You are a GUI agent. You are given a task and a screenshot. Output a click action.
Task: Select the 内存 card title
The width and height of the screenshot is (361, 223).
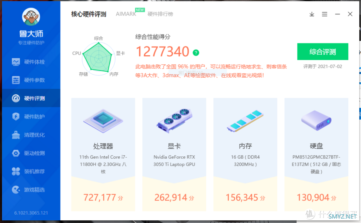[x=245, y=146]
